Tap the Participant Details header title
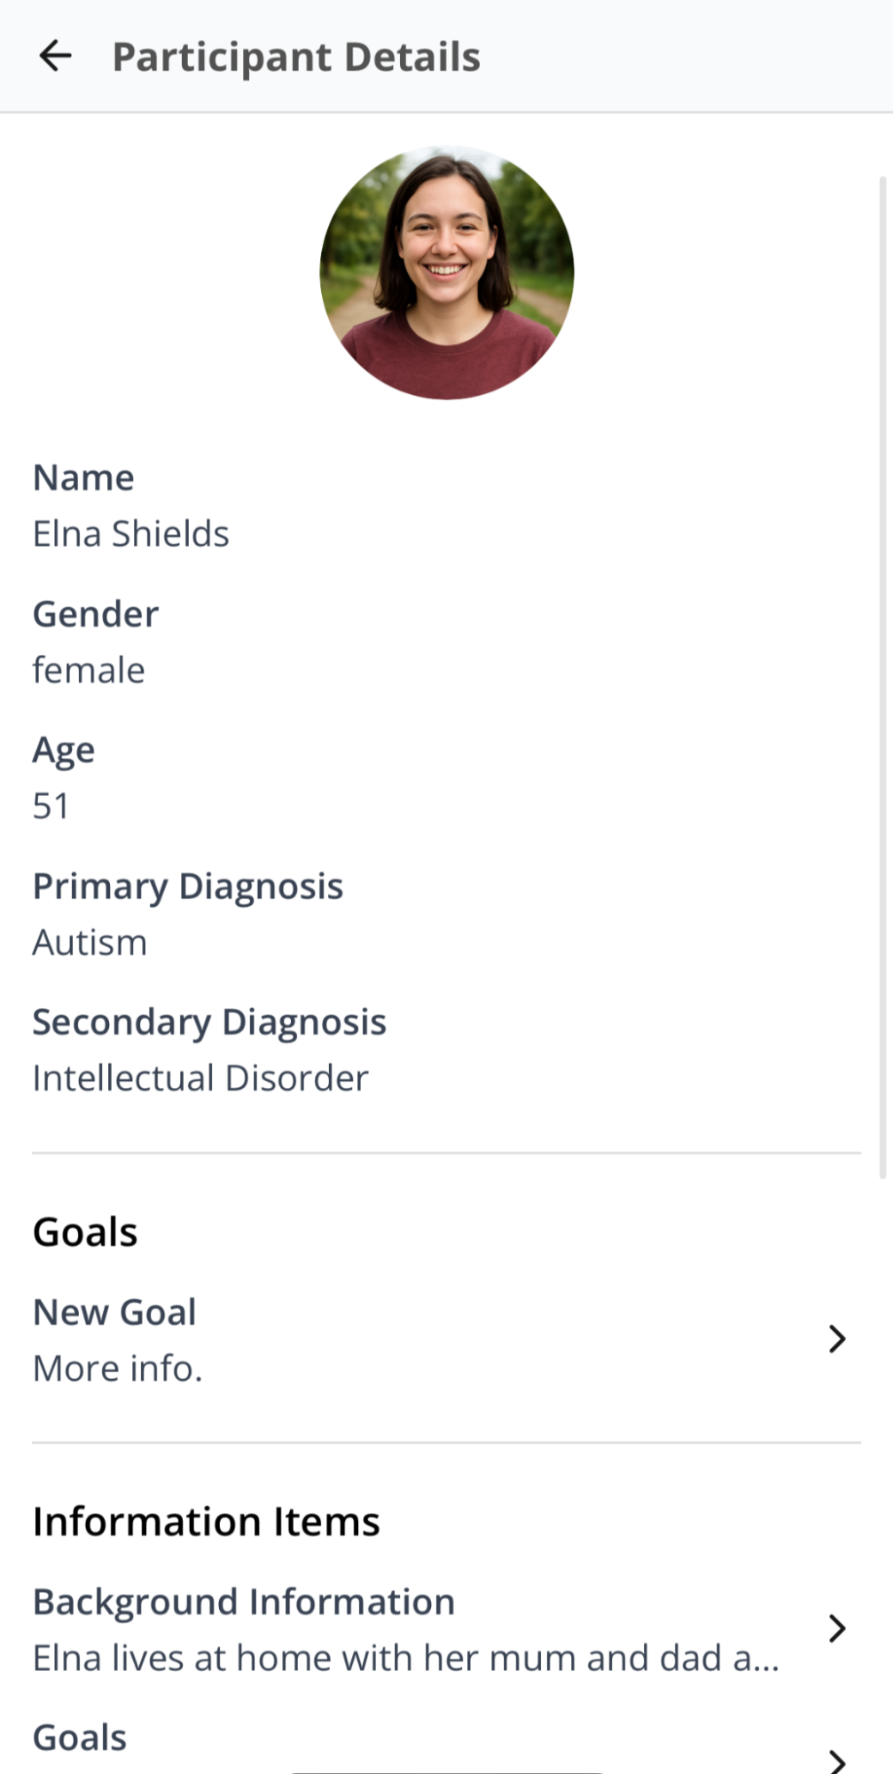894x1774 pixels. 296,57
